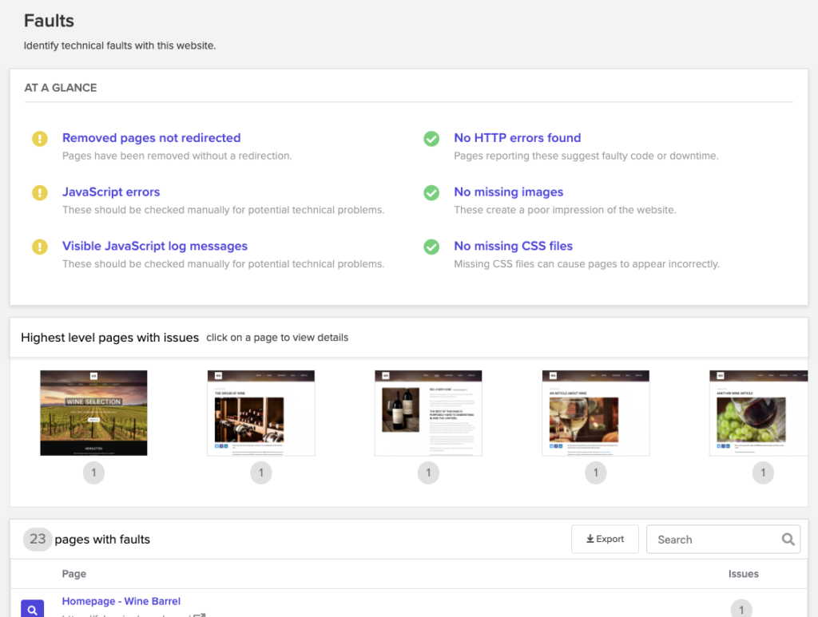Click the Issues column header

pos(744,574)
